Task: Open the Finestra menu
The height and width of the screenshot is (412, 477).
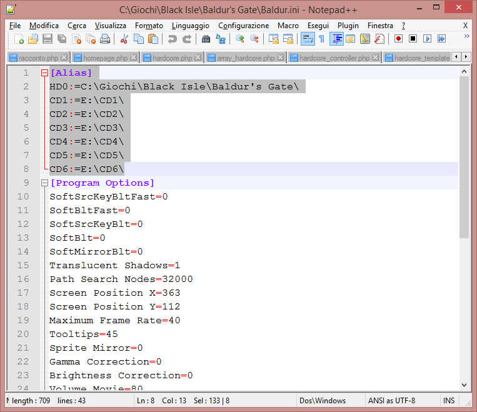Action: pos(380,26)
